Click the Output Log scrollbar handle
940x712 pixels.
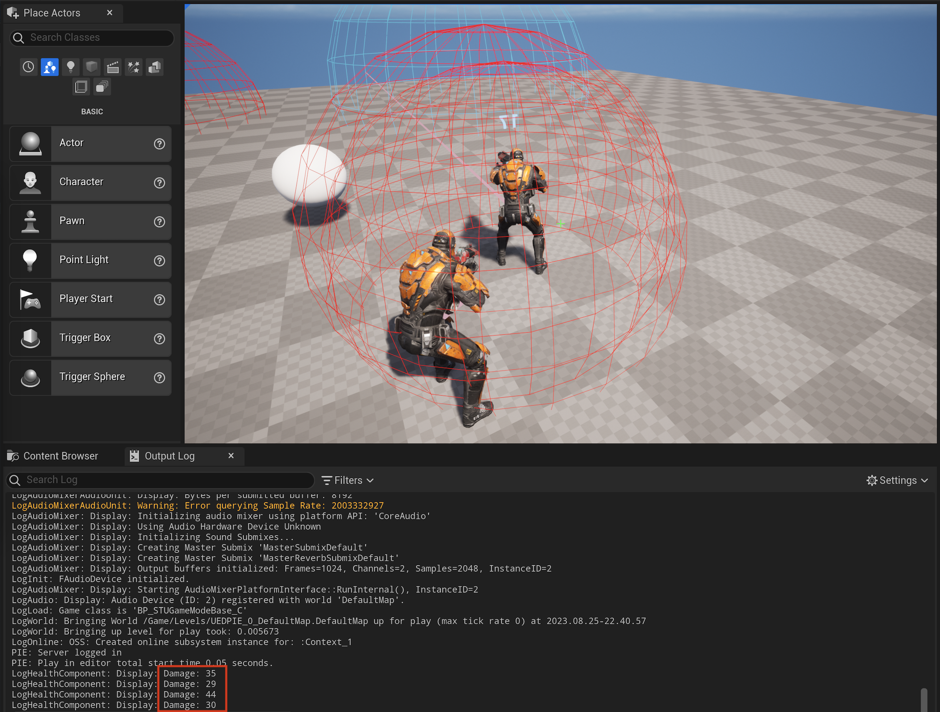[924, 699]
